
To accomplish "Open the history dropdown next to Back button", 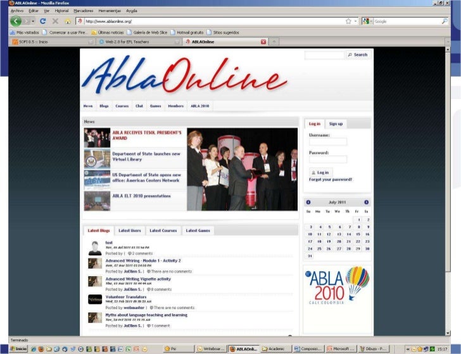I will pyautogui.click(x=33, y=21).
